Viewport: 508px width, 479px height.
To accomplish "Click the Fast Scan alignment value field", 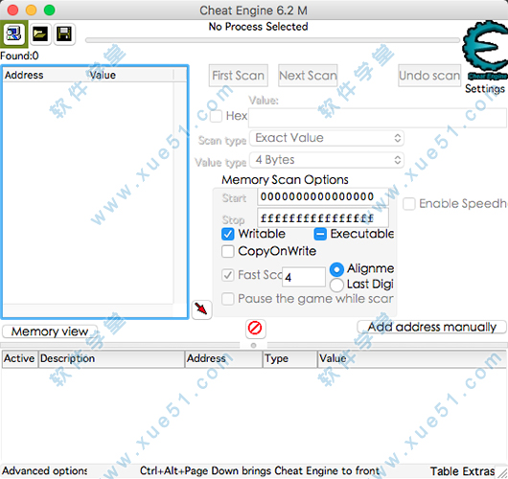I will tap(304, 277).
